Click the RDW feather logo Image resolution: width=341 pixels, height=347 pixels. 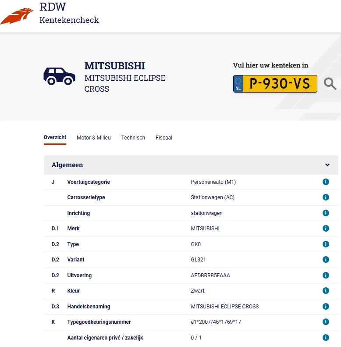[x=18, y=16]
